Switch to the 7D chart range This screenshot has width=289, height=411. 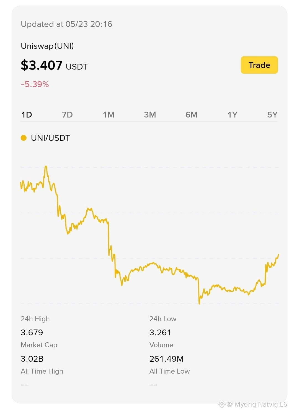point(67,114)
